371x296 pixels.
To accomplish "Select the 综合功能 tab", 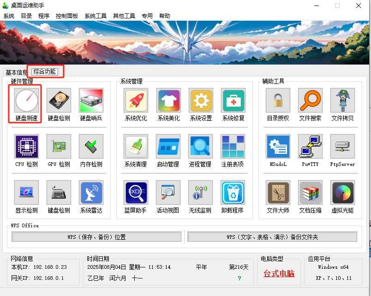I will click(x=45, y=71).
